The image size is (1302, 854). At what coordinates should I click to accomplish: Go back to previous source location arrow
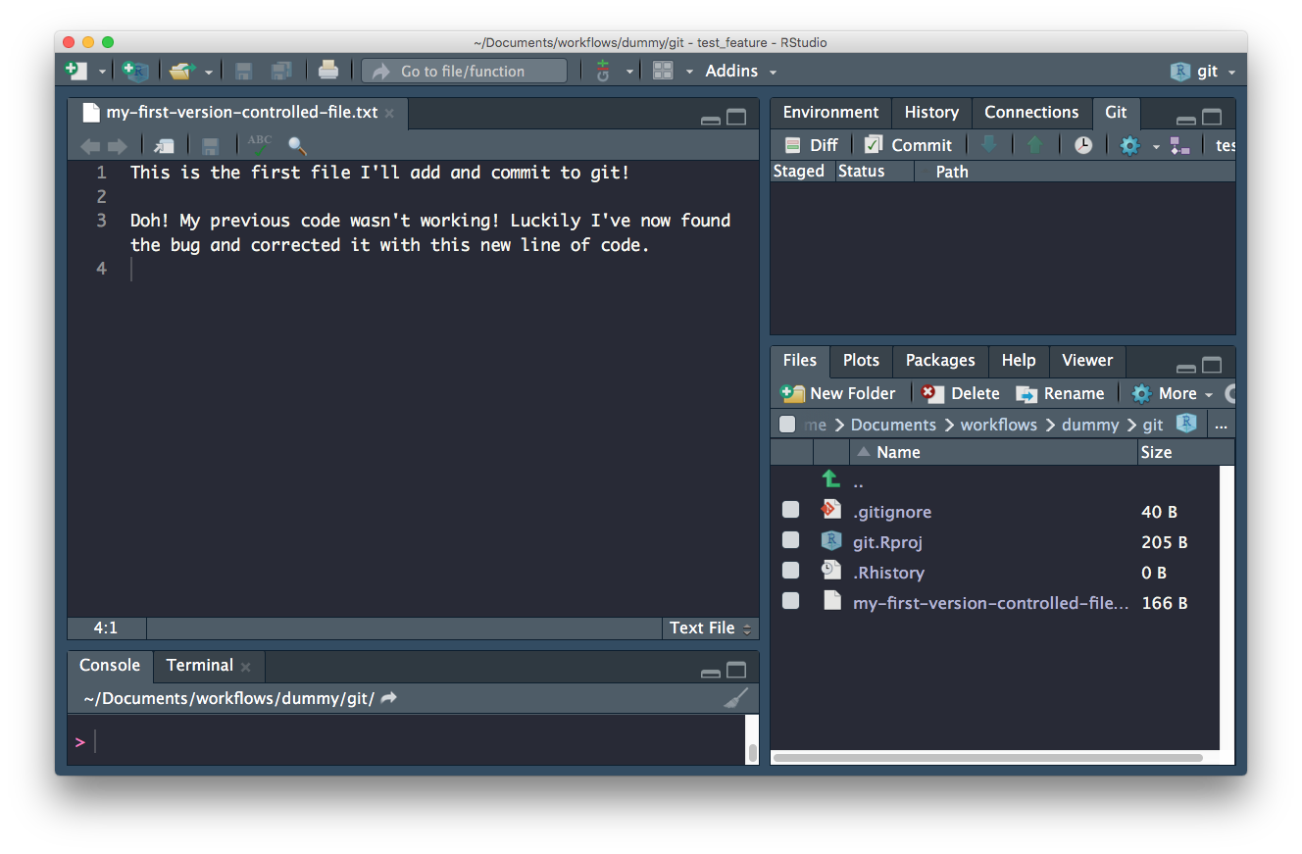pyautogui.click(x=90, y=146)
